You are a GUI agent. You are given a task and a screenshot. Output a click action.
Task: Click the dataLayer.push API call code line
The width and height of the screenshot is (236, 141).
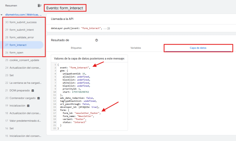pyautogui.click(x=80, y=28)
